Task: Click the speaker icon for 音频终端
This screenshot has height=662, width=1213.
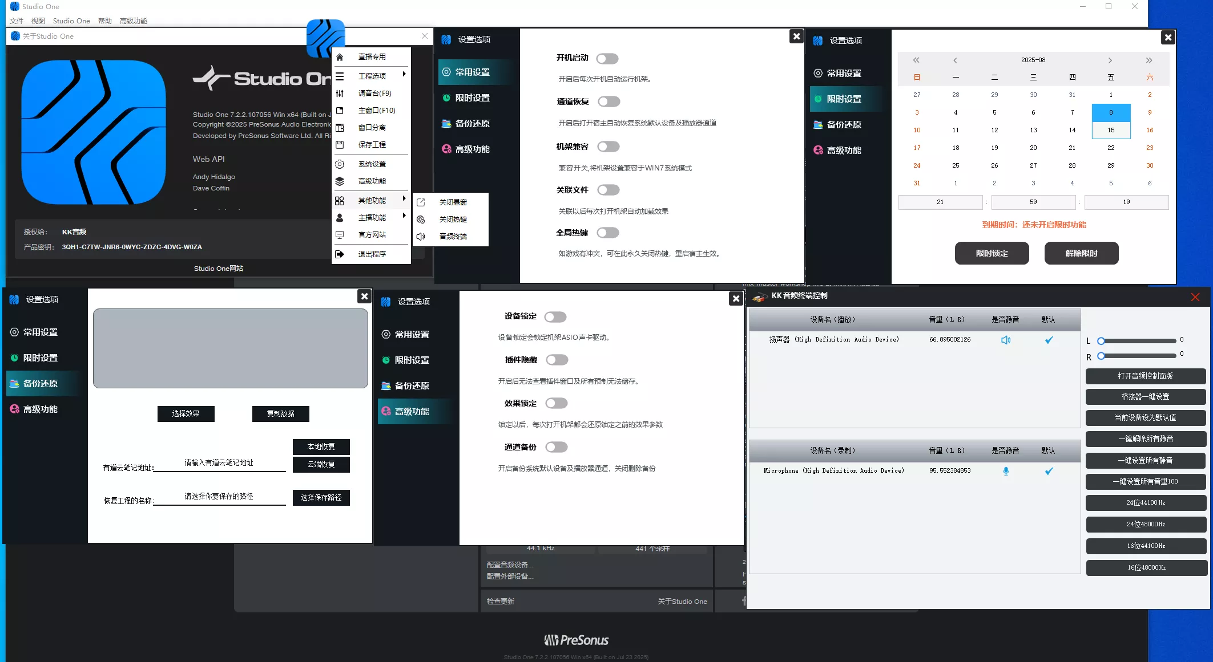Action: point(421,237)
